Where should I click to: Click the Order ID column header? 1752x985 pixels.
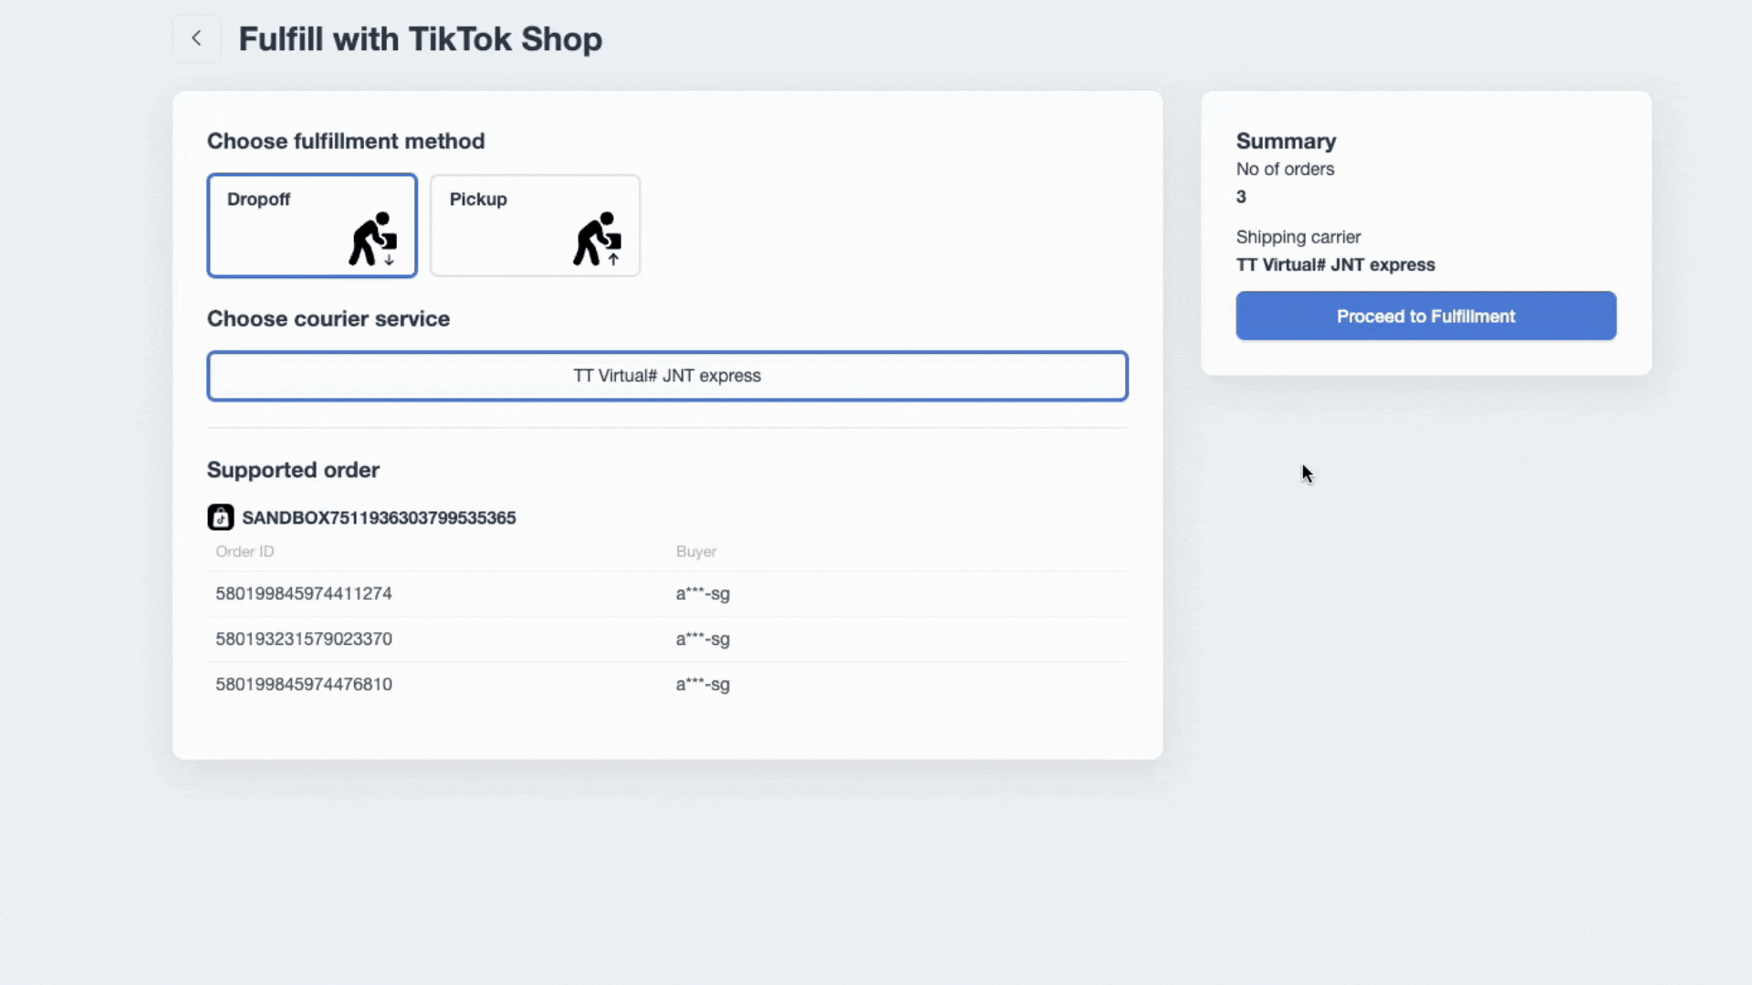click(x=245, y=552)
